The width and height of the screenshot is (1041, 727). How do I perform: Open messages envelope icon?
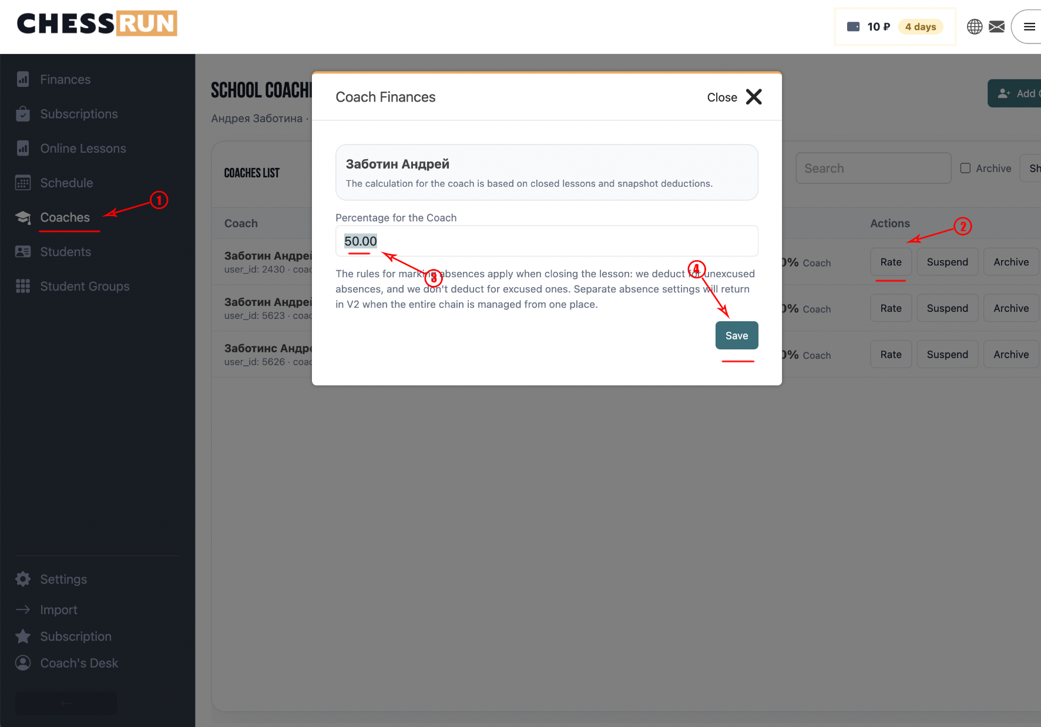pos(997,26)
